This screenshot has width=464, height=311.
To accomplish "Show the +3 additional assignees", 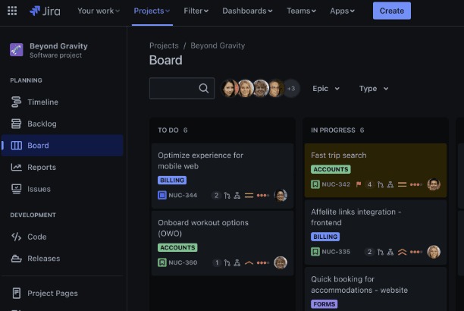I will [291, 89].
